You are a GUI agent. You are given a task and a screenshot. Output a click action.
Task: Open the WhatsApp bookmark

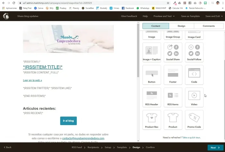[x=143, y=8]
